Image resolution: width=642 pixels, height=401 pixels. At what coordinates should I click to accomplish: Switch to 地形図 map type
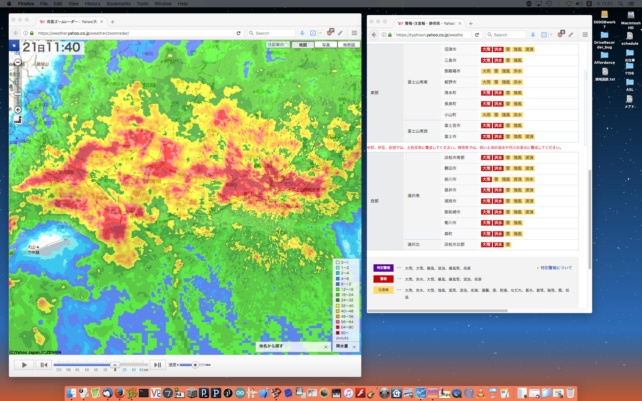click(349, 45)
